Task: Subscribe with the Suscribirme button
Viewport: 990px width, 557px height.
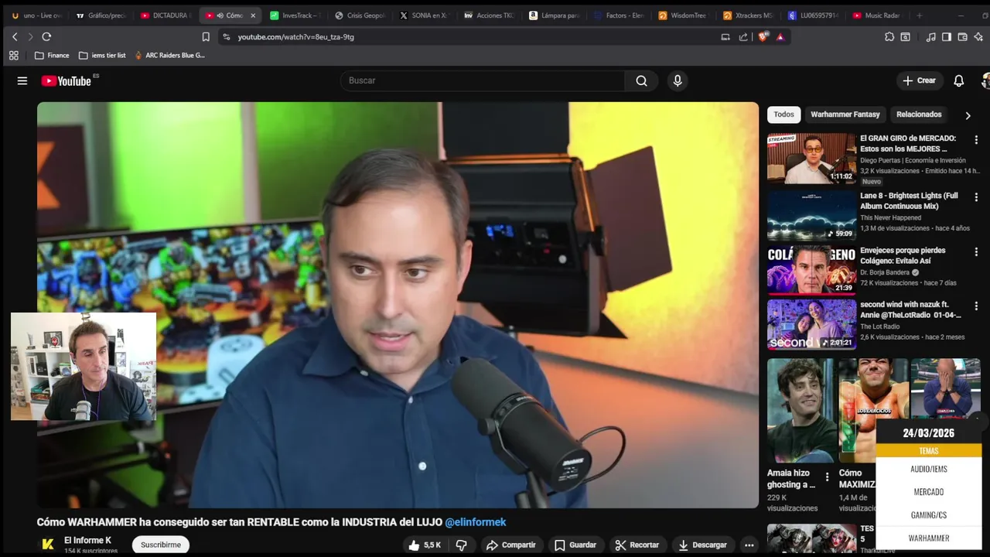Action: (161, 545)
